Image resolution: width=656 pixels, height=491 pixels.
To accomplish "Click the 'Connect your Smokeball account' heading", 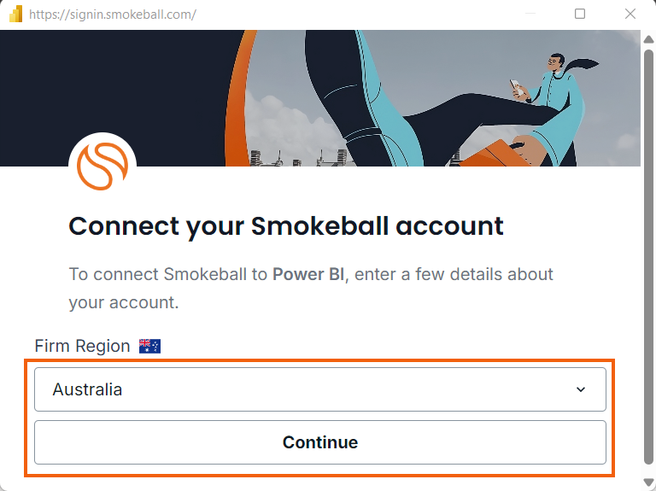I will tap(286, 226).
